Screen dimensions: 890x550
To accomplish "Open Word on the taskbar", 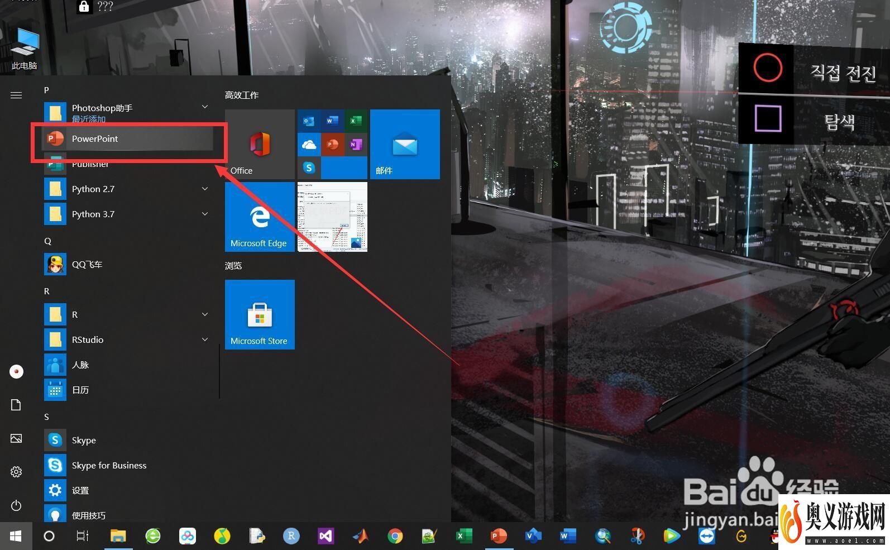I will click(568, 536).
